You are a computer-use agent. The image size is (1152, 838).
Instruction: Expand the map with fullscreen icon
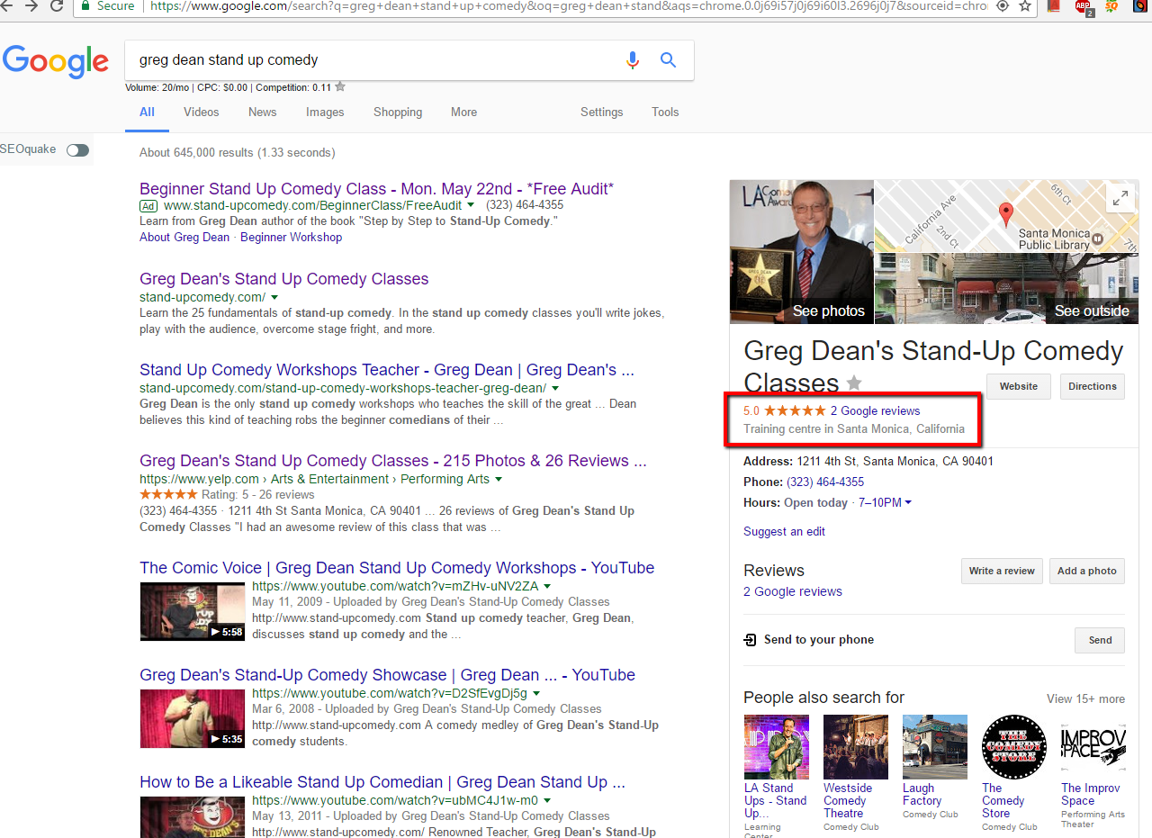click(1120, 199)
